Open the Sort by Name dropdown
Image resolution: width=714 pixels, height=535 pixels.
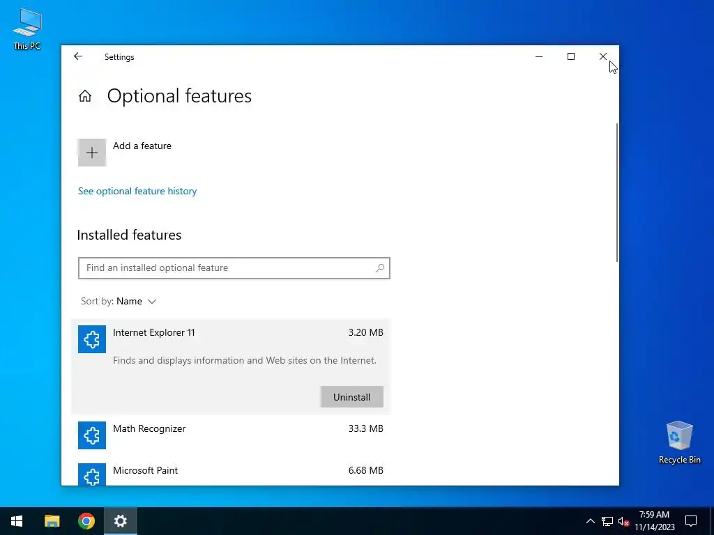(119, 301)
